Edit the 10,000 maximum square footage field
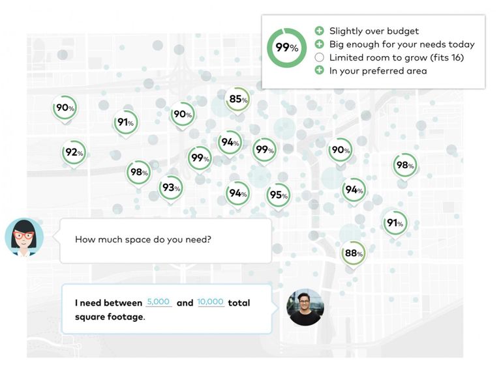This screenshot has width=501, height=374. pos(211,302)
